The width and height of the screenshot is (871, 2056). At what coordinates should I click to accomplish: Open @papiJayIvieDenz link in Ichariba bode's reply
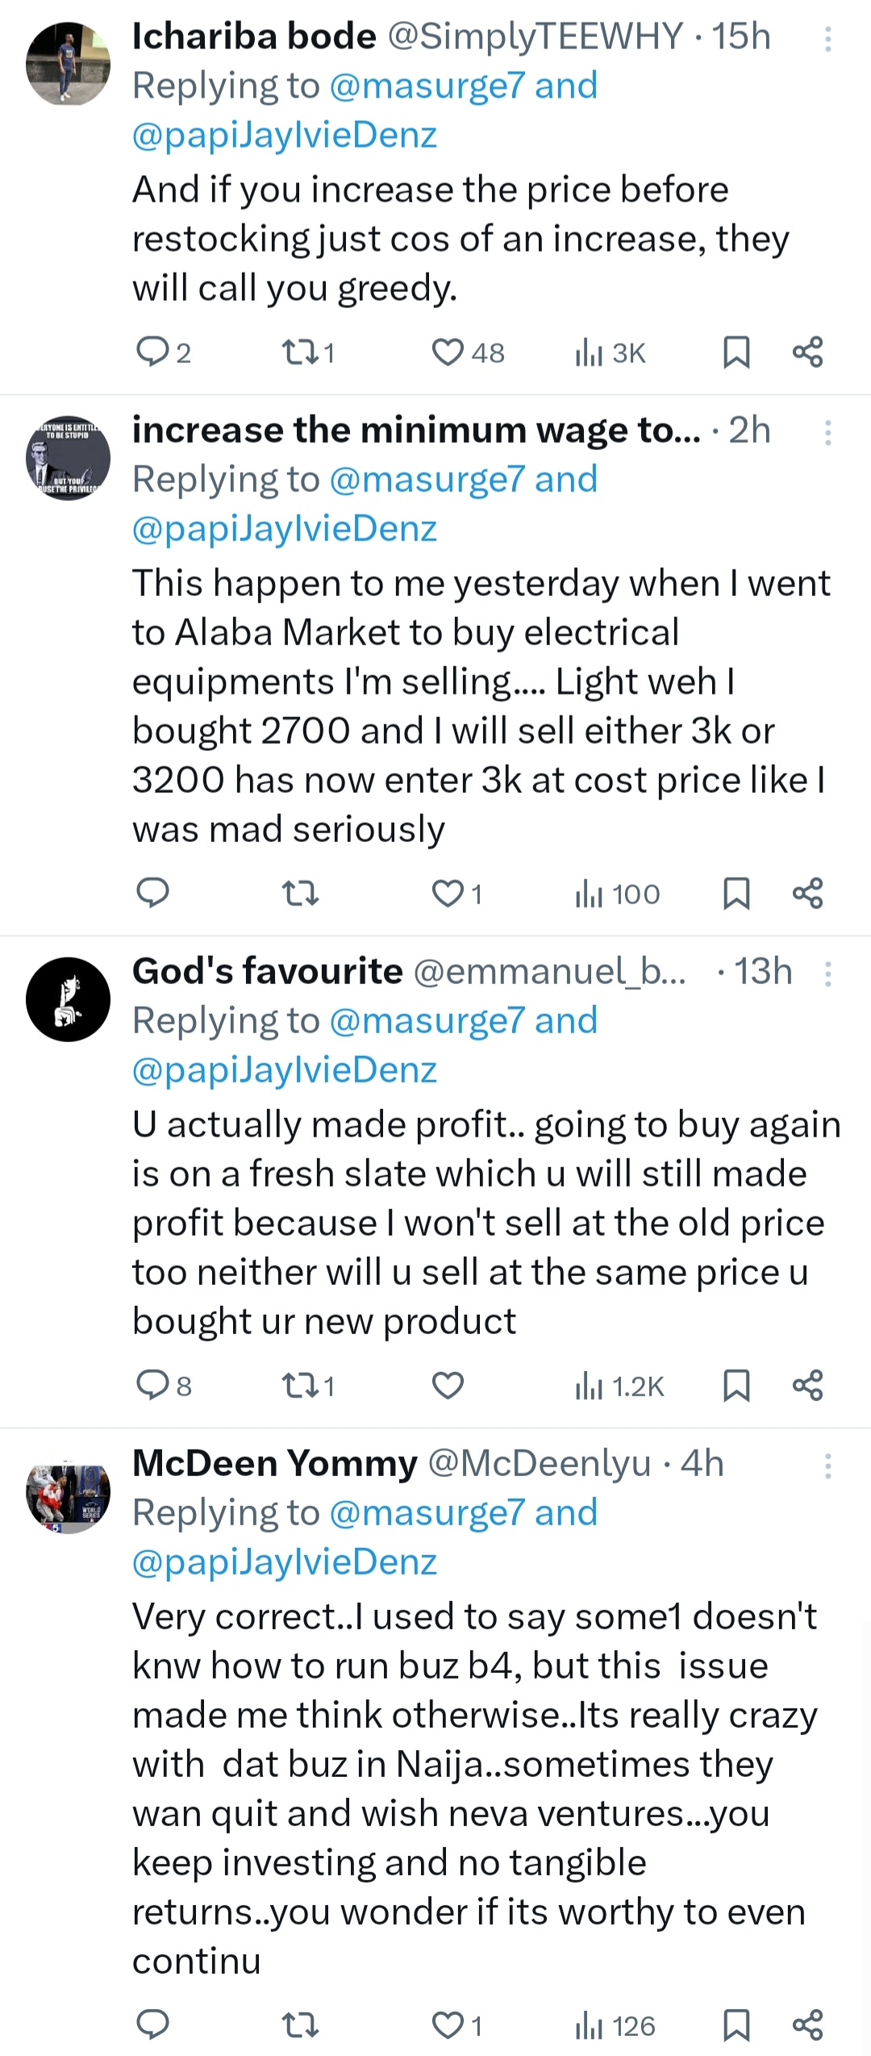[x=284, y=135]
